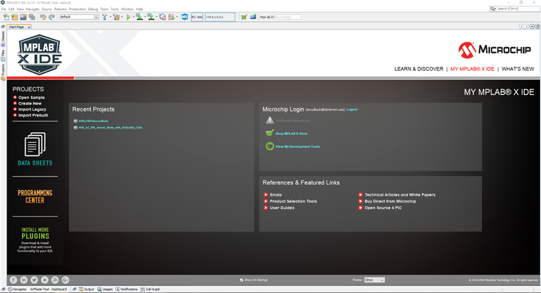Expand the Build Project dropdown arrow
Screen dimensions: 541x293
(x=110, y=17)
